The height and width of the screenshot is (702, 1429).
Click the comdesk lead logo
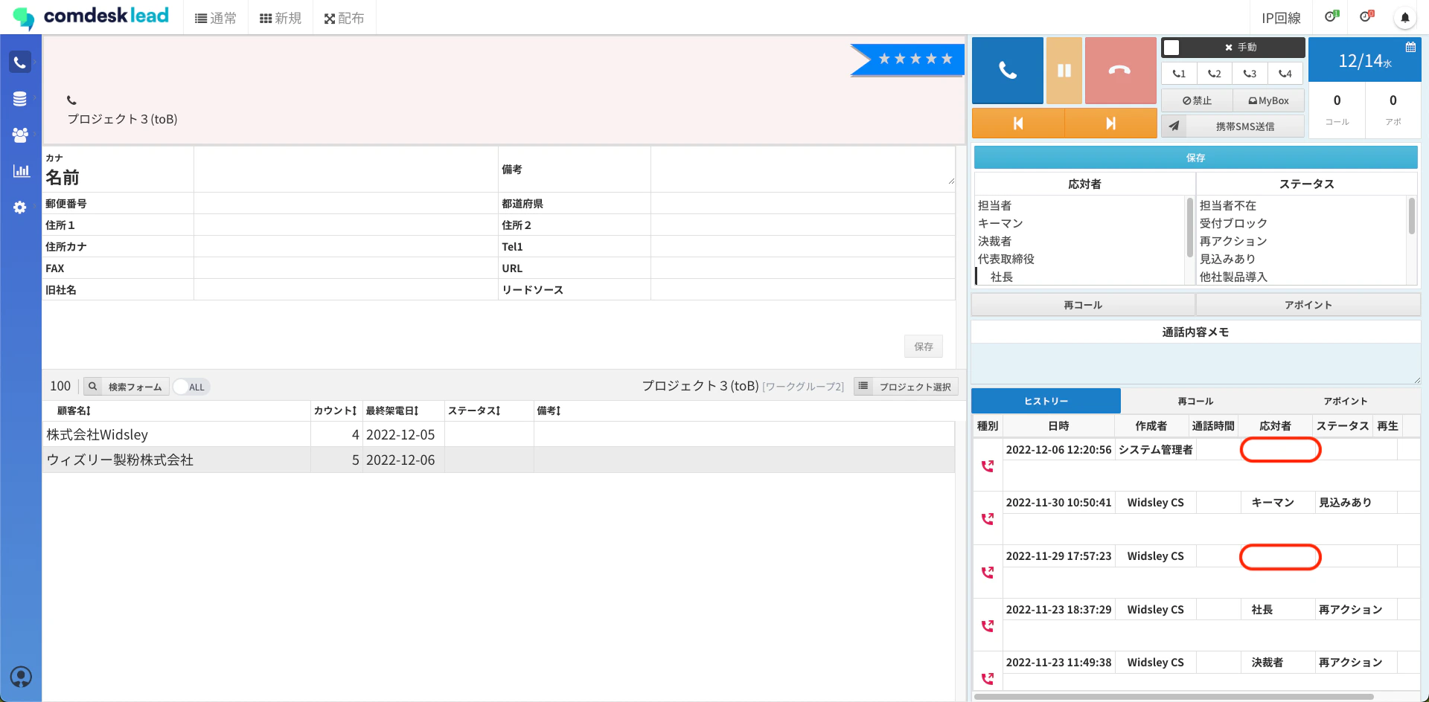(91, 16)
